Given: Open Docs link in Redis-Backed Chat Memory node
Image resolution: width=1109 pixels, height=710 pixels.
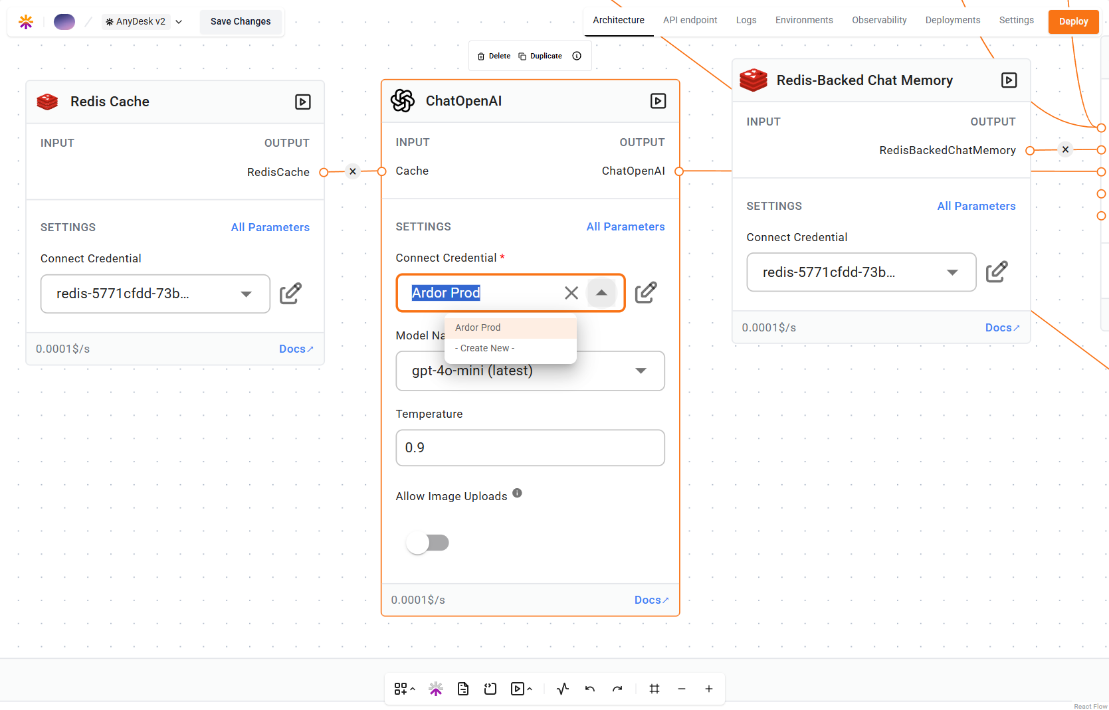Looking at the screenshot, I should pyautogui.click(x=1003, y=327).
